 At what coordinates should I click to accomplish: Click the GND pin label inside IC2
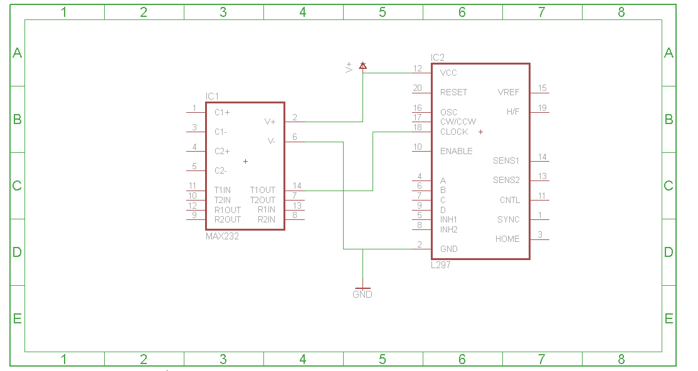[449, 249]
